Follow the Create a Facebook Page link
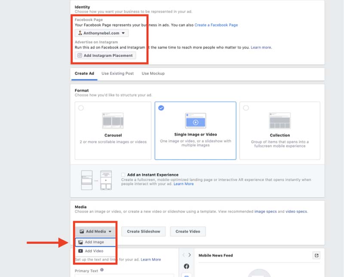Screen dimensions: 344x277 [x=216, y=25]
